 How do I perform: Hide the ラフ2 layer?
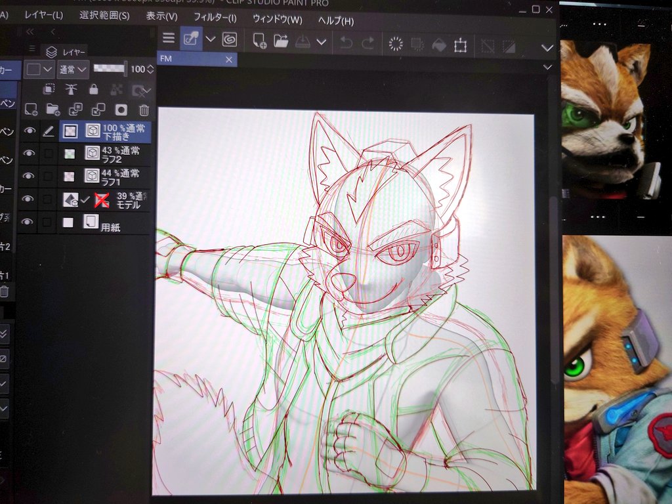pyautogui.click(x=29, y=153)
